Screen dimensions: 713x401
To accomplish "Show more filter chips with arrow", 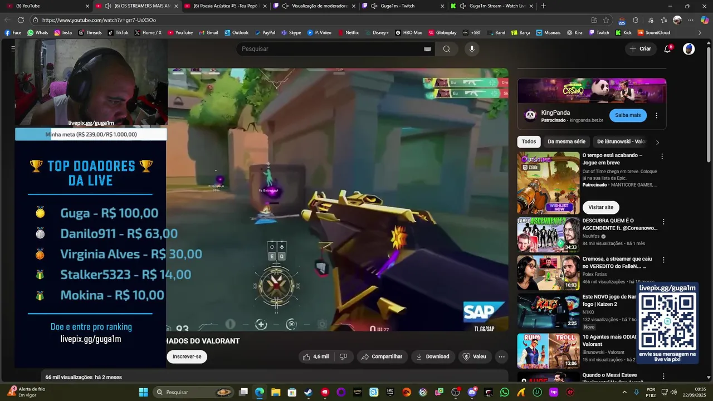I will point(657,143).
